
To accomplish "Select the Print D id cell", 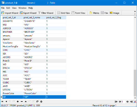I will tap(13, 61).
